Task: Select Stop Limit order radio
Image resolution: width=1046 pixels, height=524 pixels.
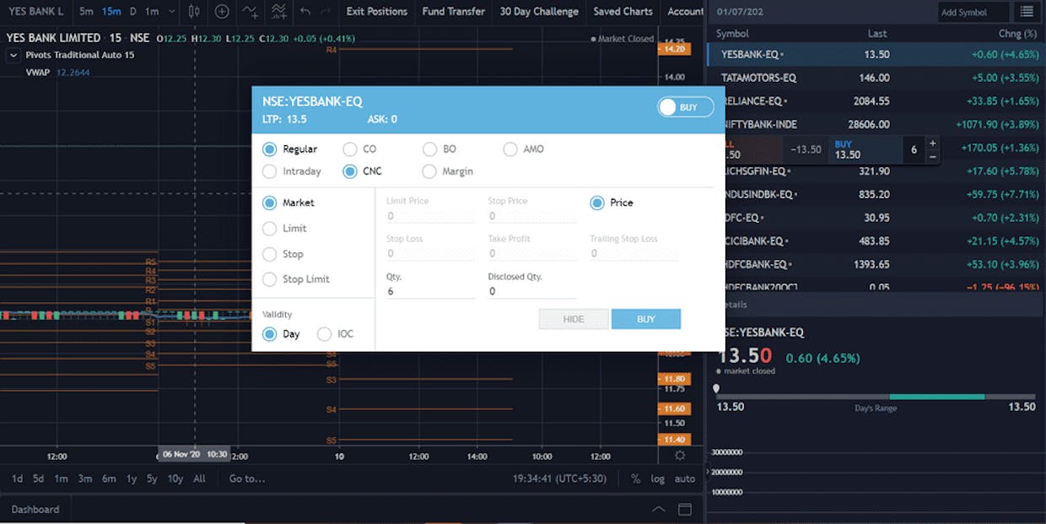Action: pos(269,279)
